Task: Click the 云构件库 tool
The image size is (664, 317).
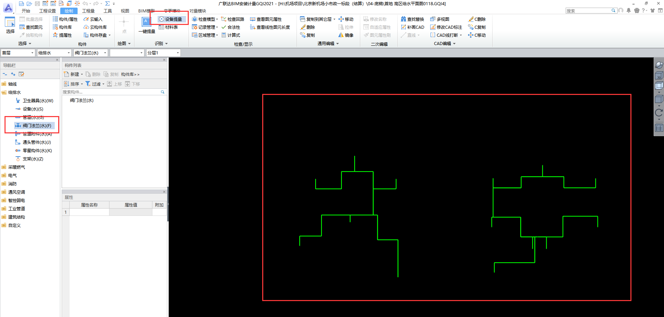Action: [x=95, y=27]
